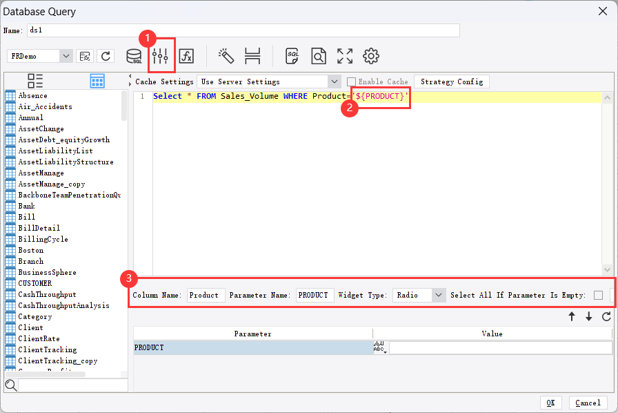Click the OK button
618x413 pixels.
point(551,403)
